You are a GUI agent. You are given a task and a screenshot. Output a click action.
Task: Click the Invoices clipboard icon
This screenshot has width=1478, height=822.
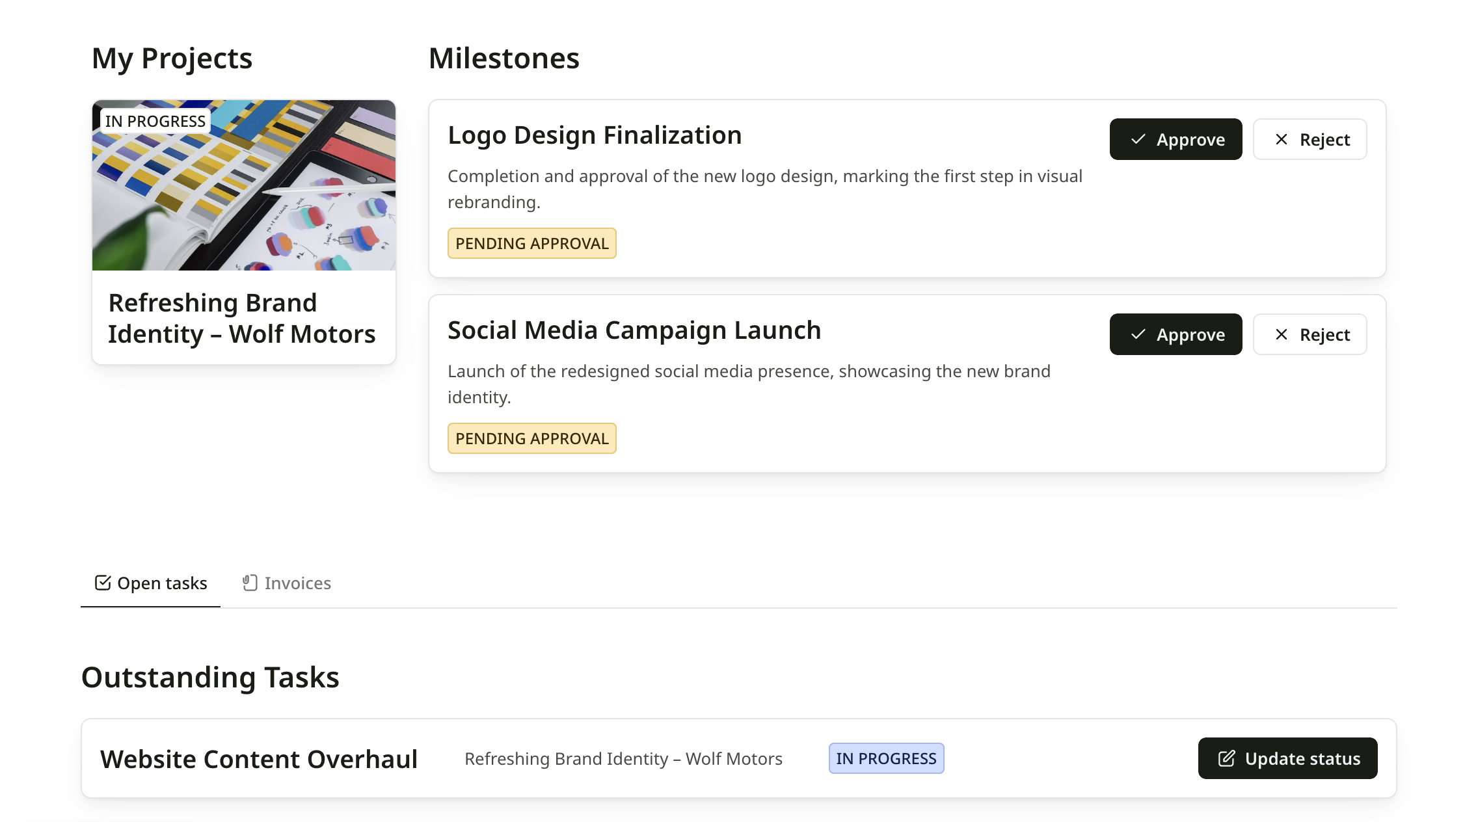(x=250, y=583)
